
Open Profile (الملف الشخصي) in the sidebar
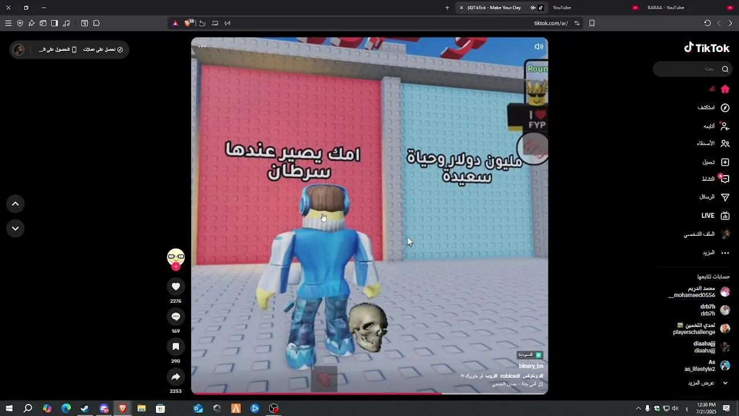coord(707,234)
